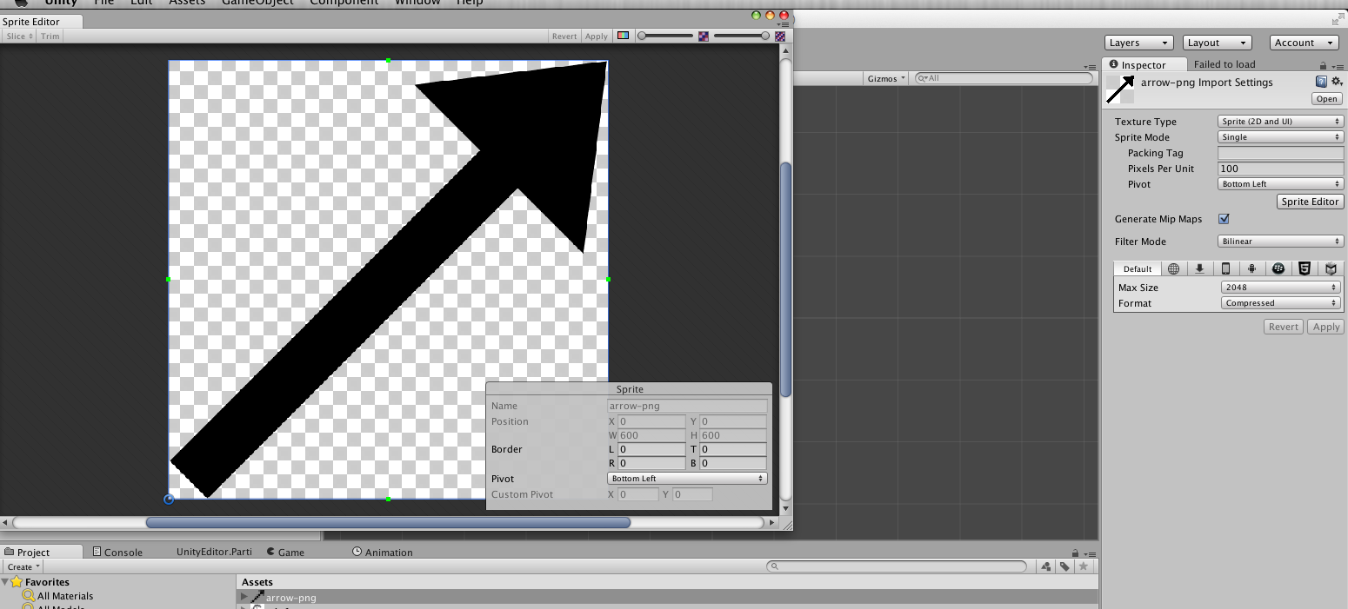Open the Inspector Pivot dropdown
Image resolution: width=1348 pixels, height=609 pixels.
point(1281,184)
